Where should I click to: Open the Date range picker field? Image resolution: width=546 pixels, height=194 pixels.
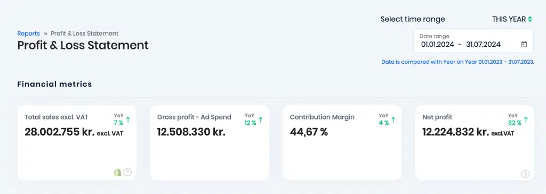473,41
